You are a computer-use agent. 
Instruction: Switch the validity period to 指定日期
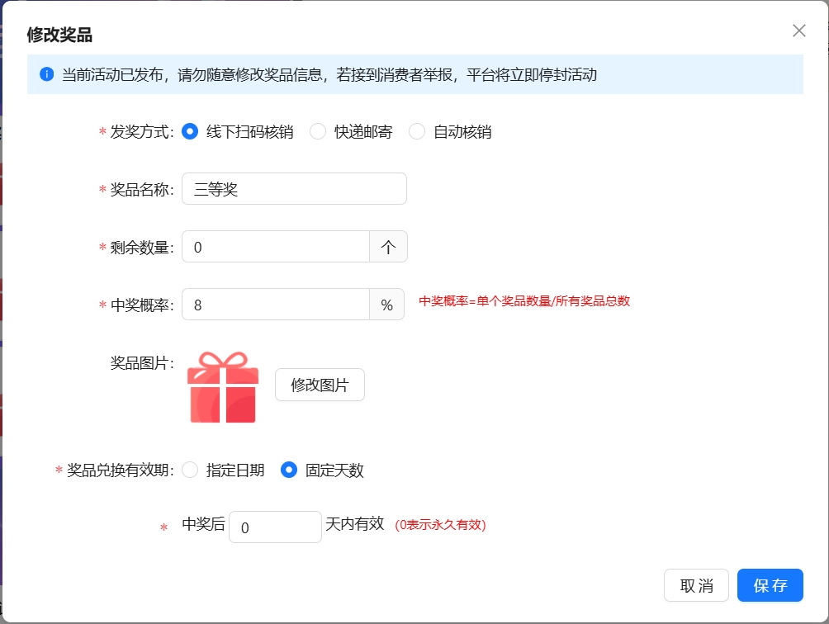190,470
